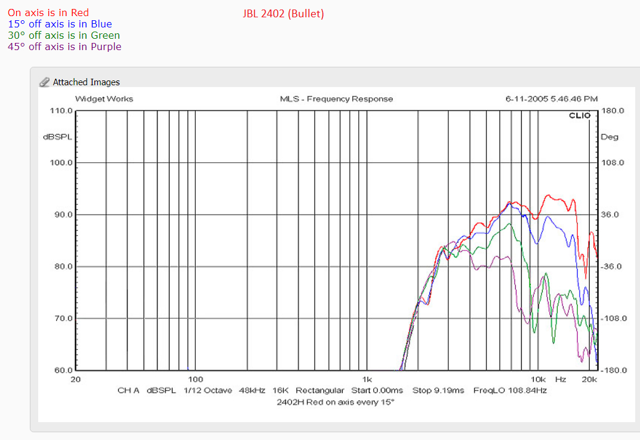Click the JBL 2402 (Bullet) title
Image resolution: width=640 pixels, height=440 pixels.
coord(283,14)
